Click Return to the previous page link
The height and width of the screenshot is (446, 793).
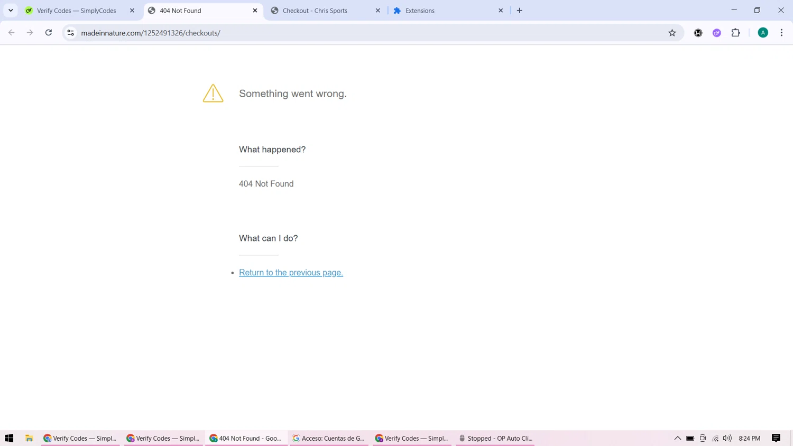pos(291,273)
